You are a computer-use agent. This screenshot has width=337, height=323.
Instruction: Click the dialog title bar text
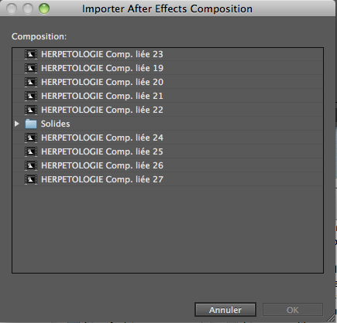point(167,9)
